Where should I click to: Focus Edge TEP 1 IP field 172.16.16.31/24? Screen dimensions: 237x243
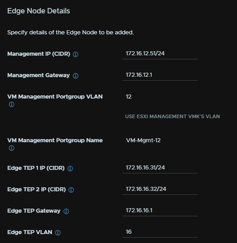pos(160,168)
